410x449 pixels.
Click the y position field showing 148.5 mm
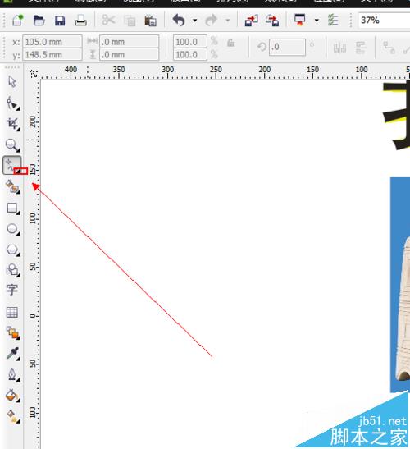pyautogui.click(x=52, y=54)
